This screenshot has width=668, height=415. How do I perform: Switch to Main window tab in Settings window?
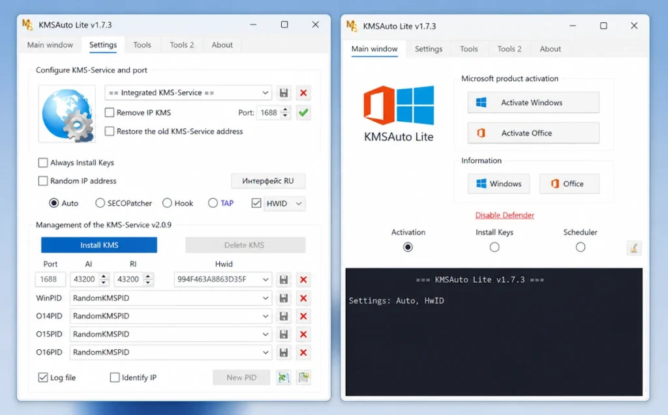pos(50,45)
